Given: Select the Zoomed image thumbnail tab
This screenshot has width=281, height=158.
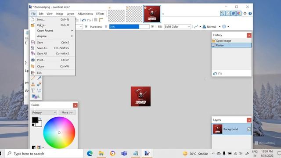Looking at the screenshot, I should point(152,14).
